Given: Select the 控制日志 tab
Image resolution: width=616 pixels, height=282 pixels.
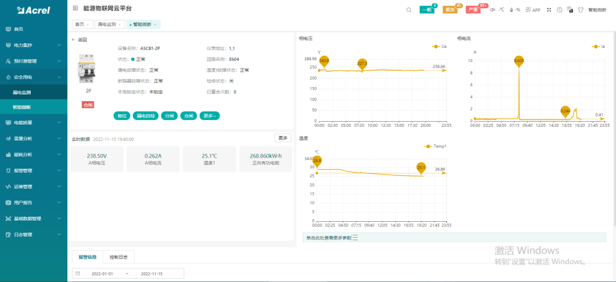Looking at the screenshot, I should point(119,257).
